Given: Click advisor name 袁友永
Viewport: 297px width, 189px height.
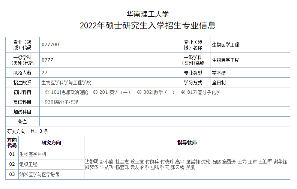Looking at the screenshot, I should coord(137,167).
